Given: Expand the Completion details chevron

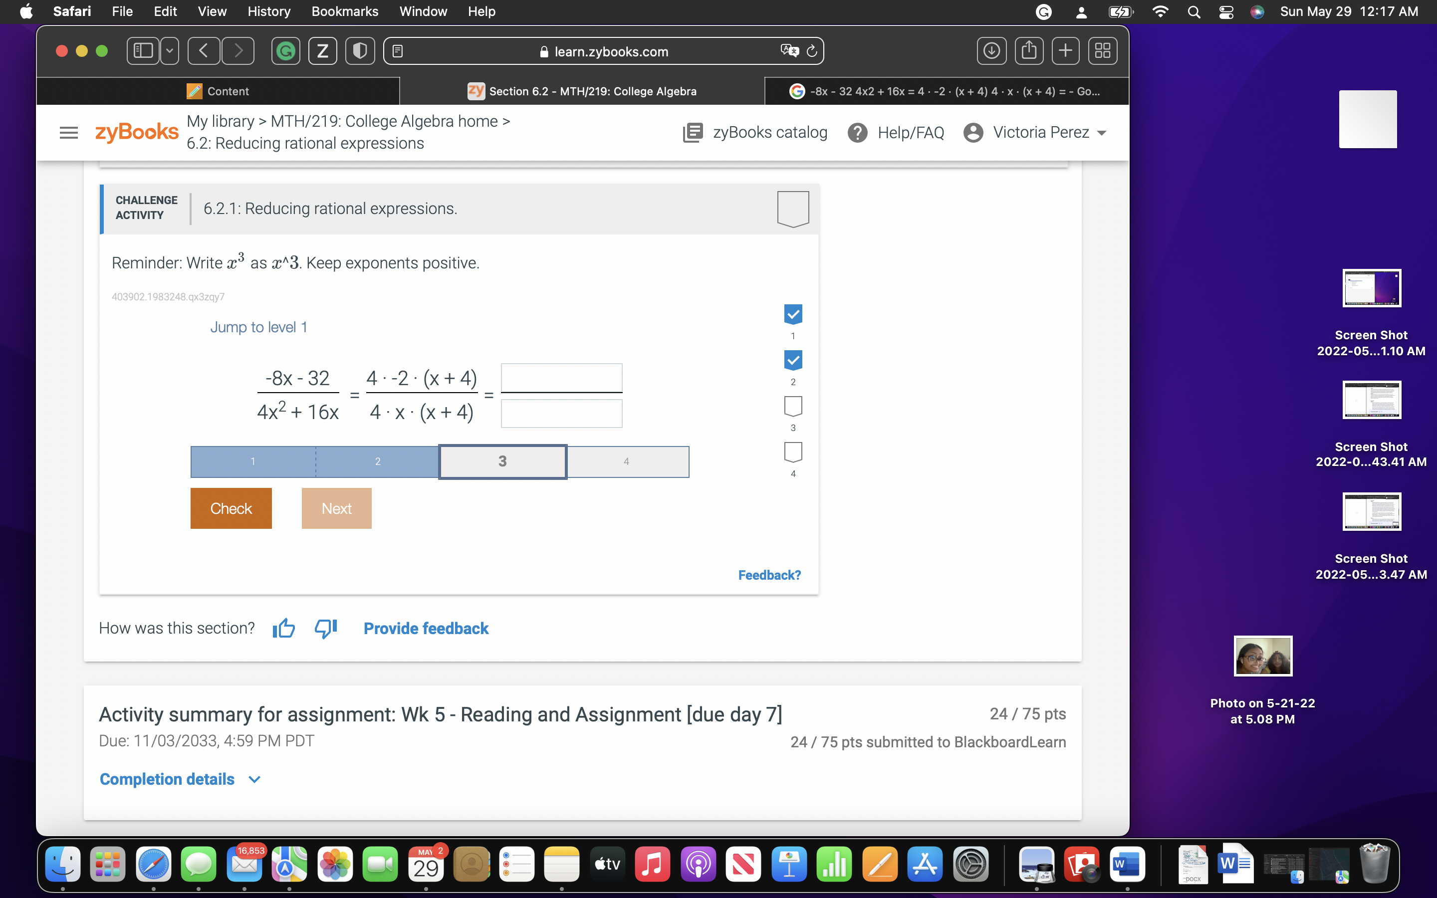Looking at the screenshot, I should click(254, 779).
